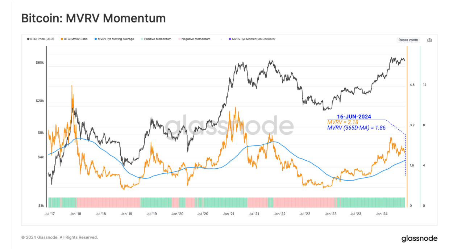Click the Jan '21 x-axis label
This screenshot has width=453, height=249.
(228, 214)
